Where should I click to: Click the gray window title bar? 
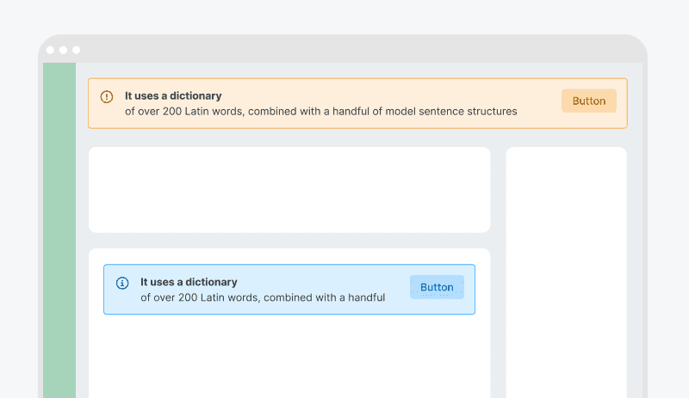pyautogui.click(x=344, y=49)
